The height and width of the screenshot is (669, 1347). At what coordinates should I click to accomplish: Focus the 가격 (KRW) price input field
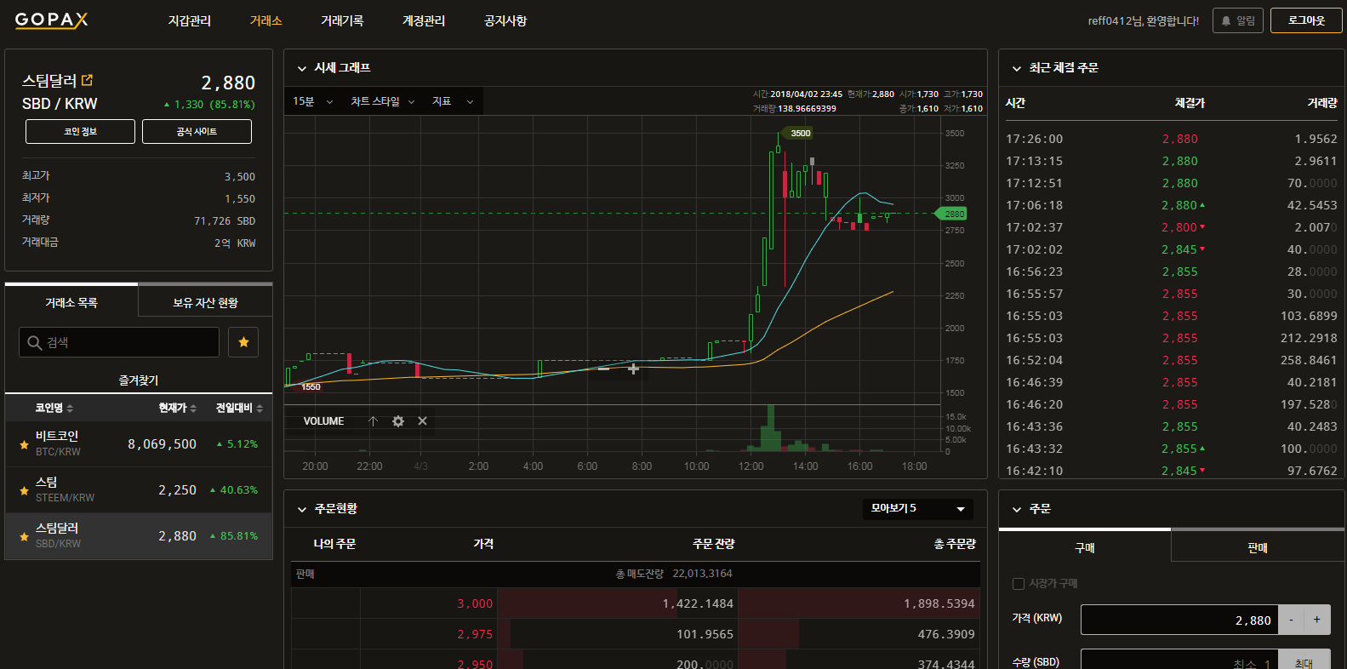[x=1179, y=620]
